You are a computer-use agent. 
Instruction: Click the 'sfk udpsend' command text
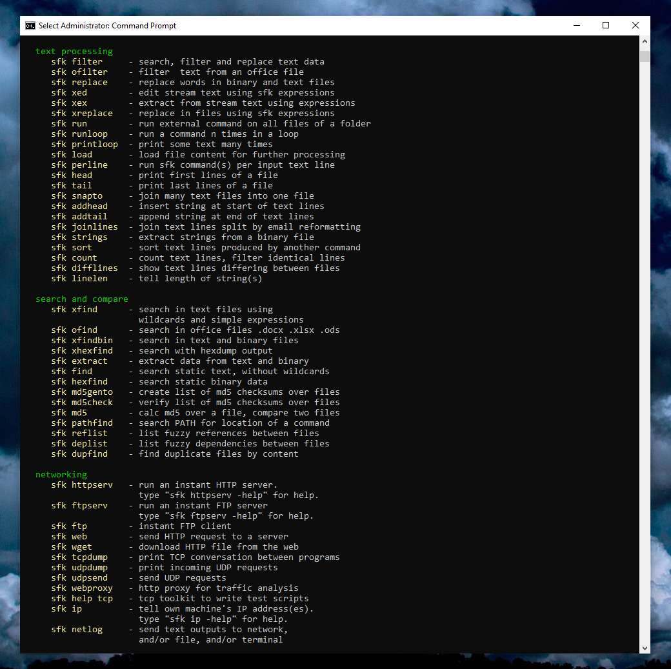point(79,578)
